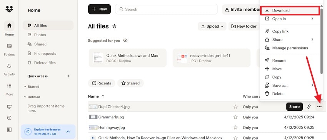The width and height of the screenshot is (327, 140).
Task: Click the desktop app monitor icon
Action: (x=9, y=107)
